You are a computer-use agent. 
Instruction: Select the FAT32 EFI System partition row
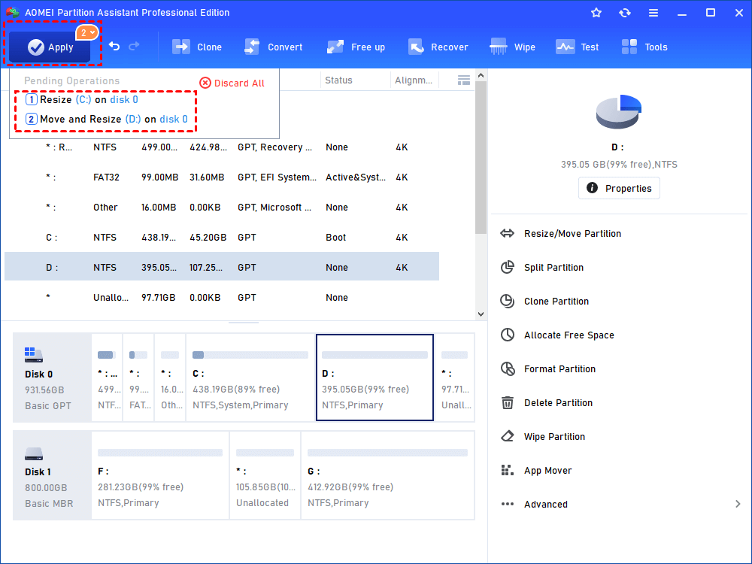coord(222,177)
